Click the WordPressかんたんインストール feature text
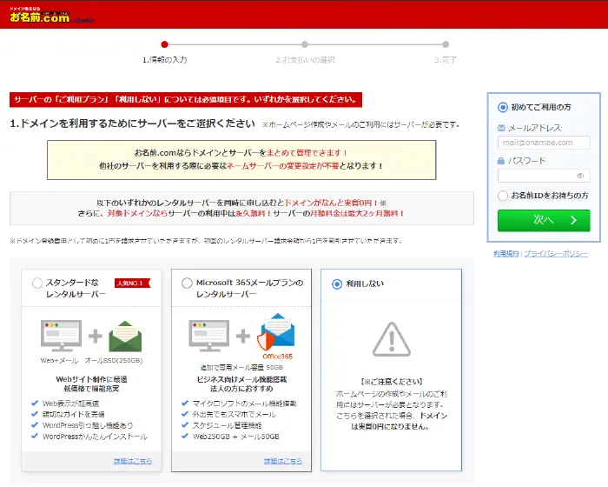Viewport: 608px width, 487px height. coord(95,437)
